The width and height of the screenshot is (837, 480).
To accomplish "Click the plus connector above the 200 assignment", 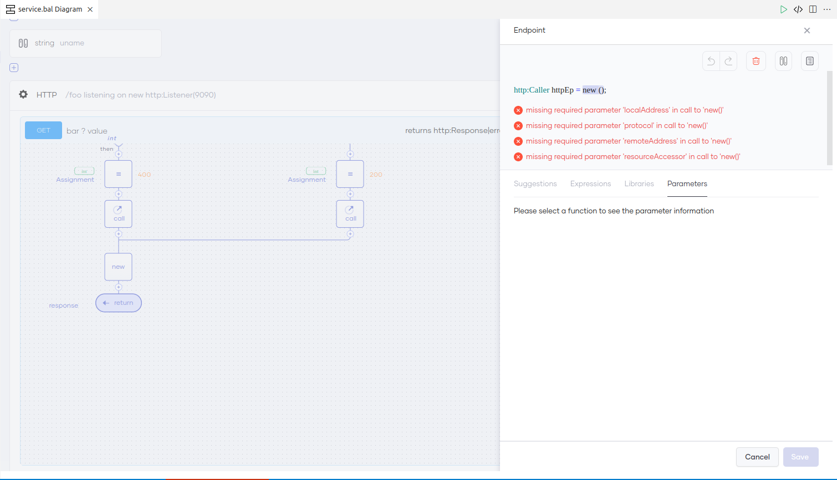I will 350,154.
